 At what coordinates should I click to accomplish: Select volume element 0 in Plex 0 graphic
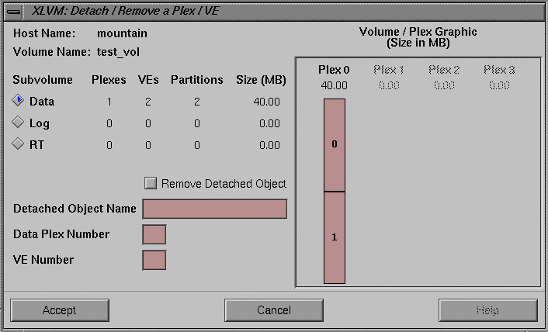(x=335, y=144)
